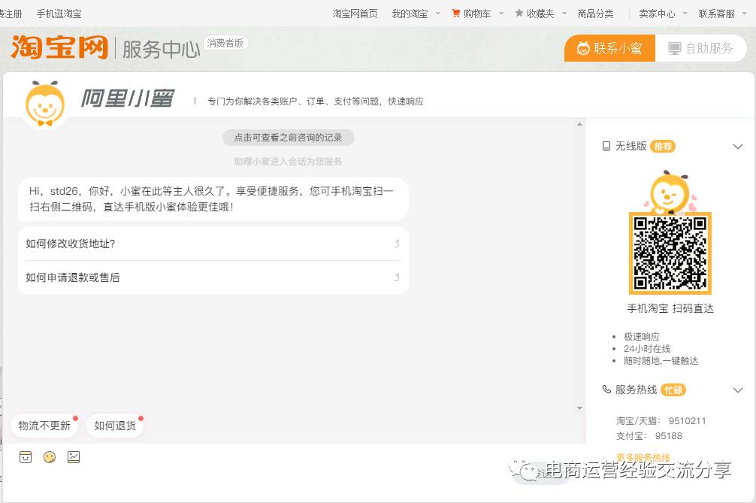756x503 pixels.
Task: Expand the 卖家中心 dropdown arrow
Action: click(x=685, y=14)
